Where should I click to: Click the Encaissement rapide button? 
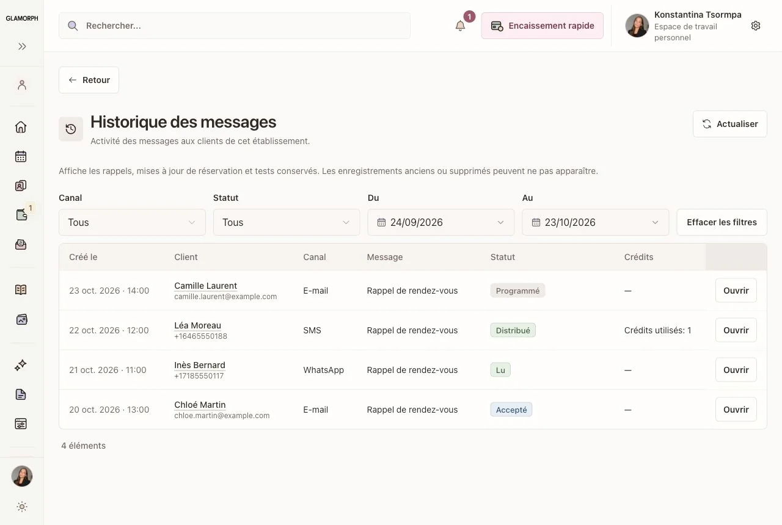[543, 26]
